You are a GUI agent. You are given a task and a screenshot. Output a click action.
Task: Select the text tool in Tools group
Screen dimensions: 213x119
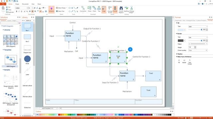point(72,8)
